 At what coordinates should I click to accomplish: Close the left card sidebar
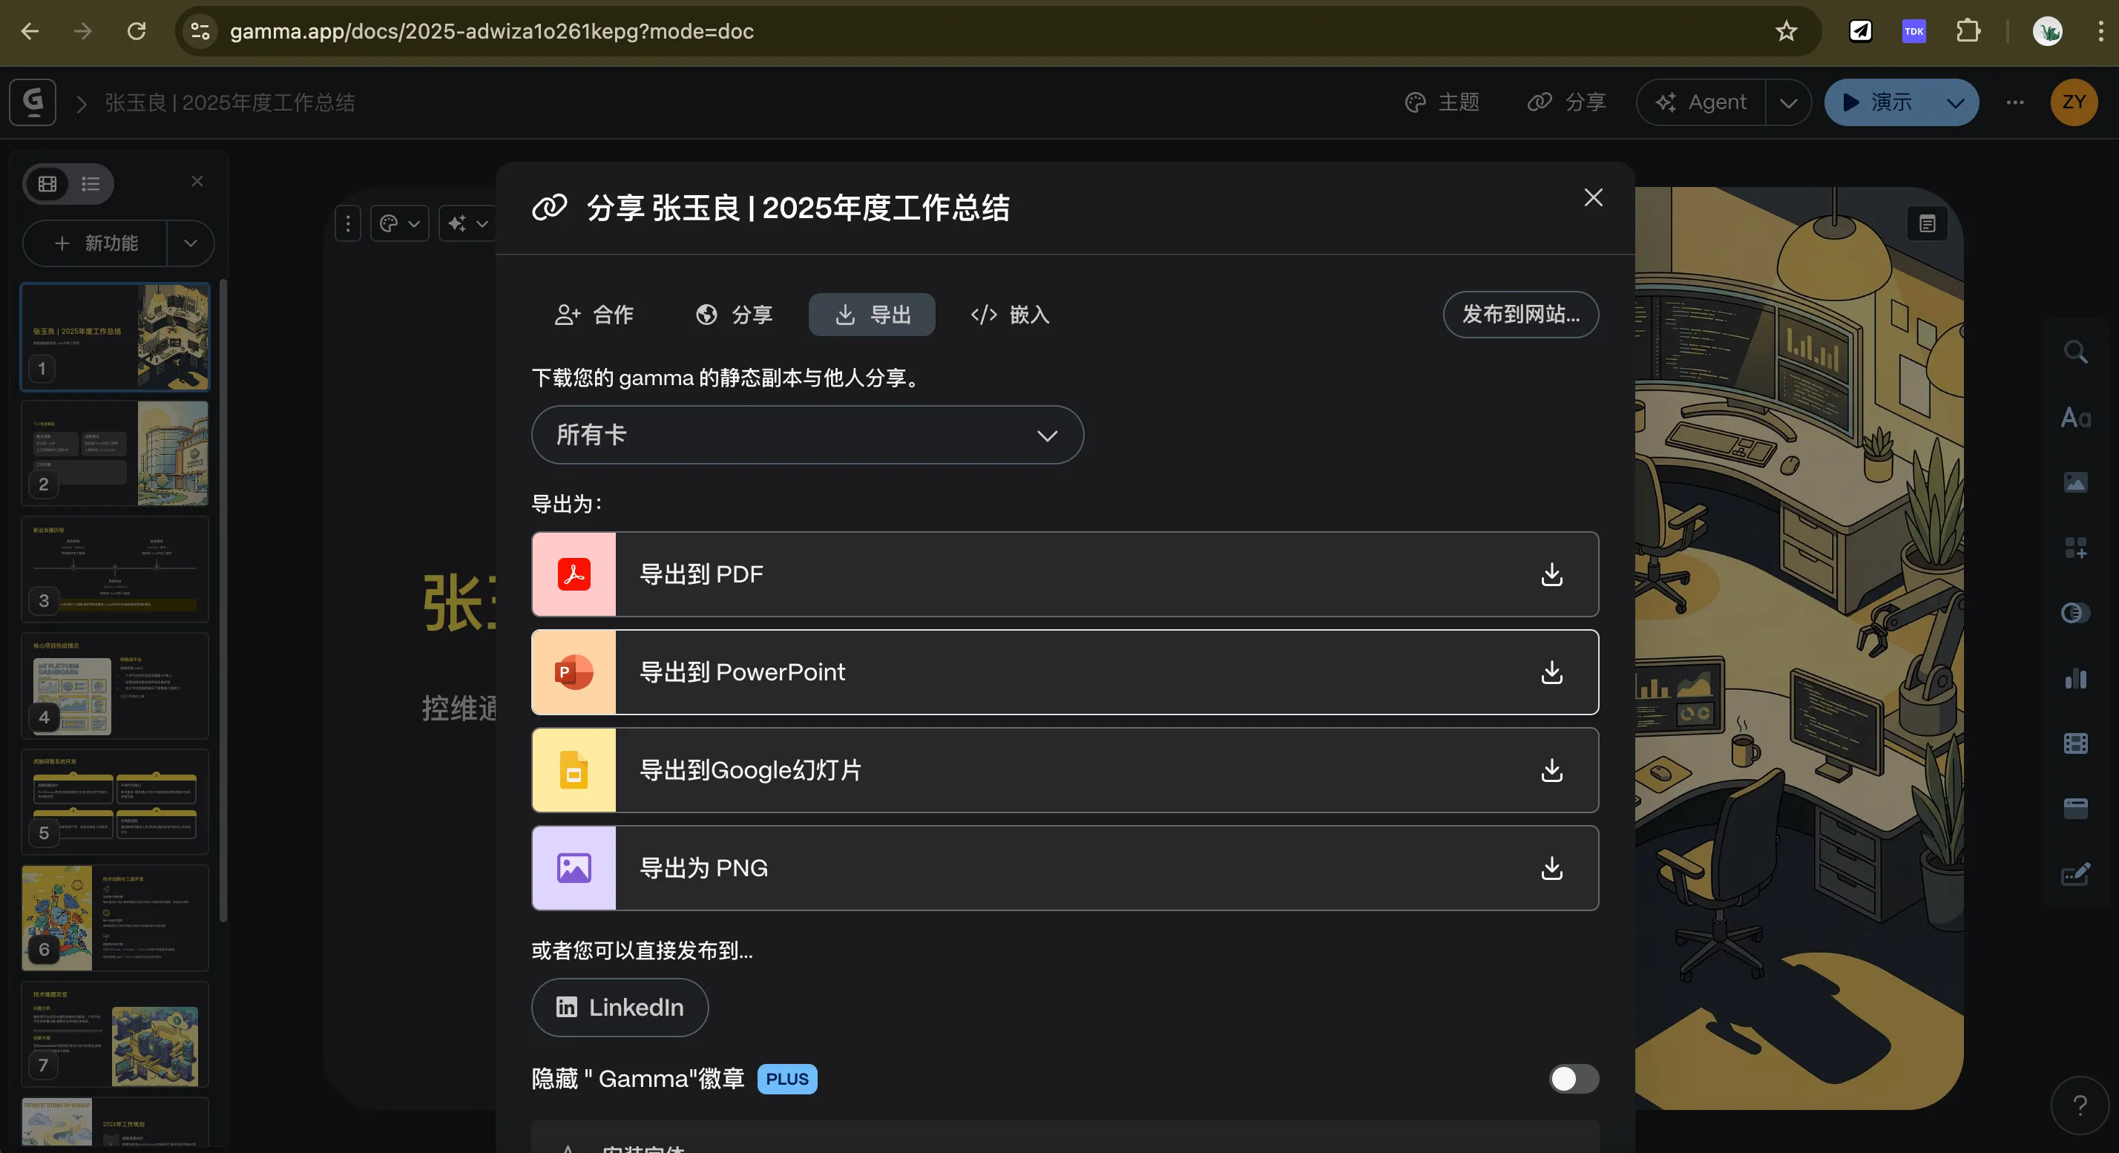coord(197,181)
